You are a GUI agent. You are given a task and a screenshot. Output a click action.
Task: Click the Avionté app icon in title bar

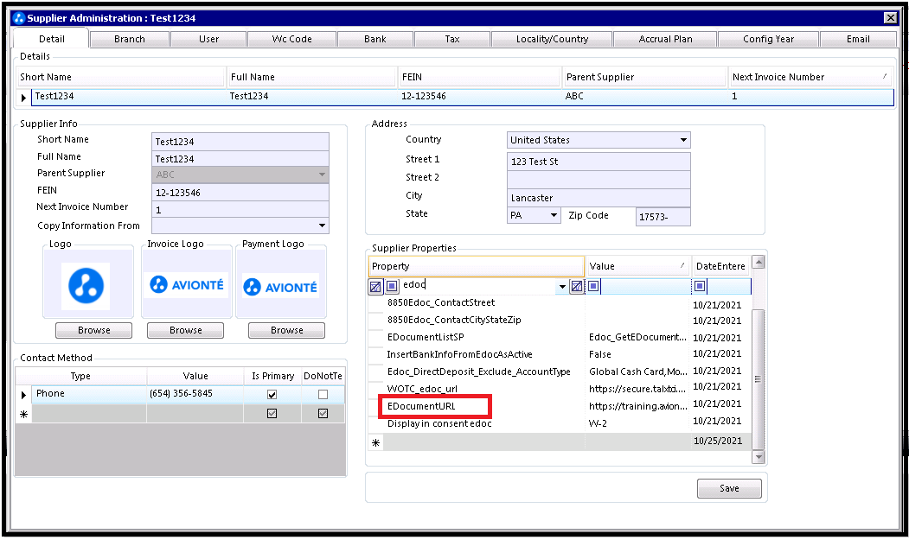[x=18, y=18]
